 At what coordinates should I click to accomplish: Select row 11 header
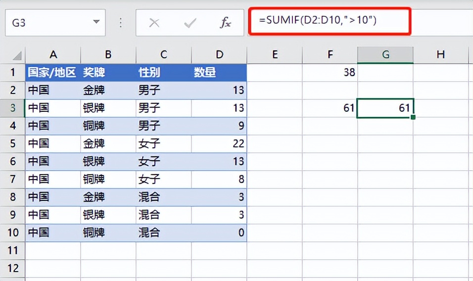pos(13,250)
